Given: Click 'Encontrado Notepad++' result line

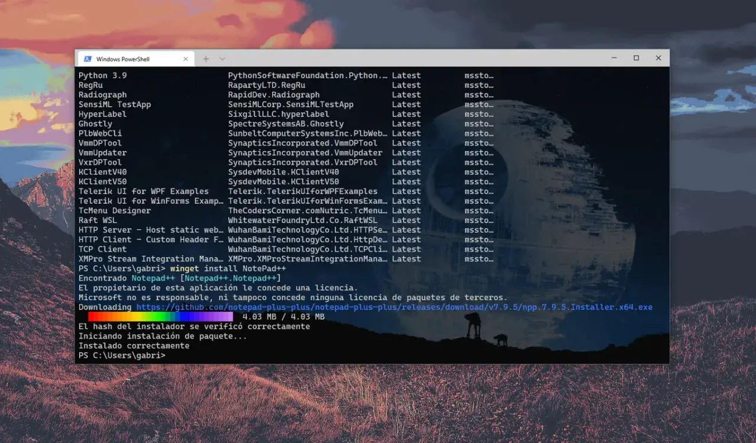Looking at the screenshot, I should click(180, 278).
